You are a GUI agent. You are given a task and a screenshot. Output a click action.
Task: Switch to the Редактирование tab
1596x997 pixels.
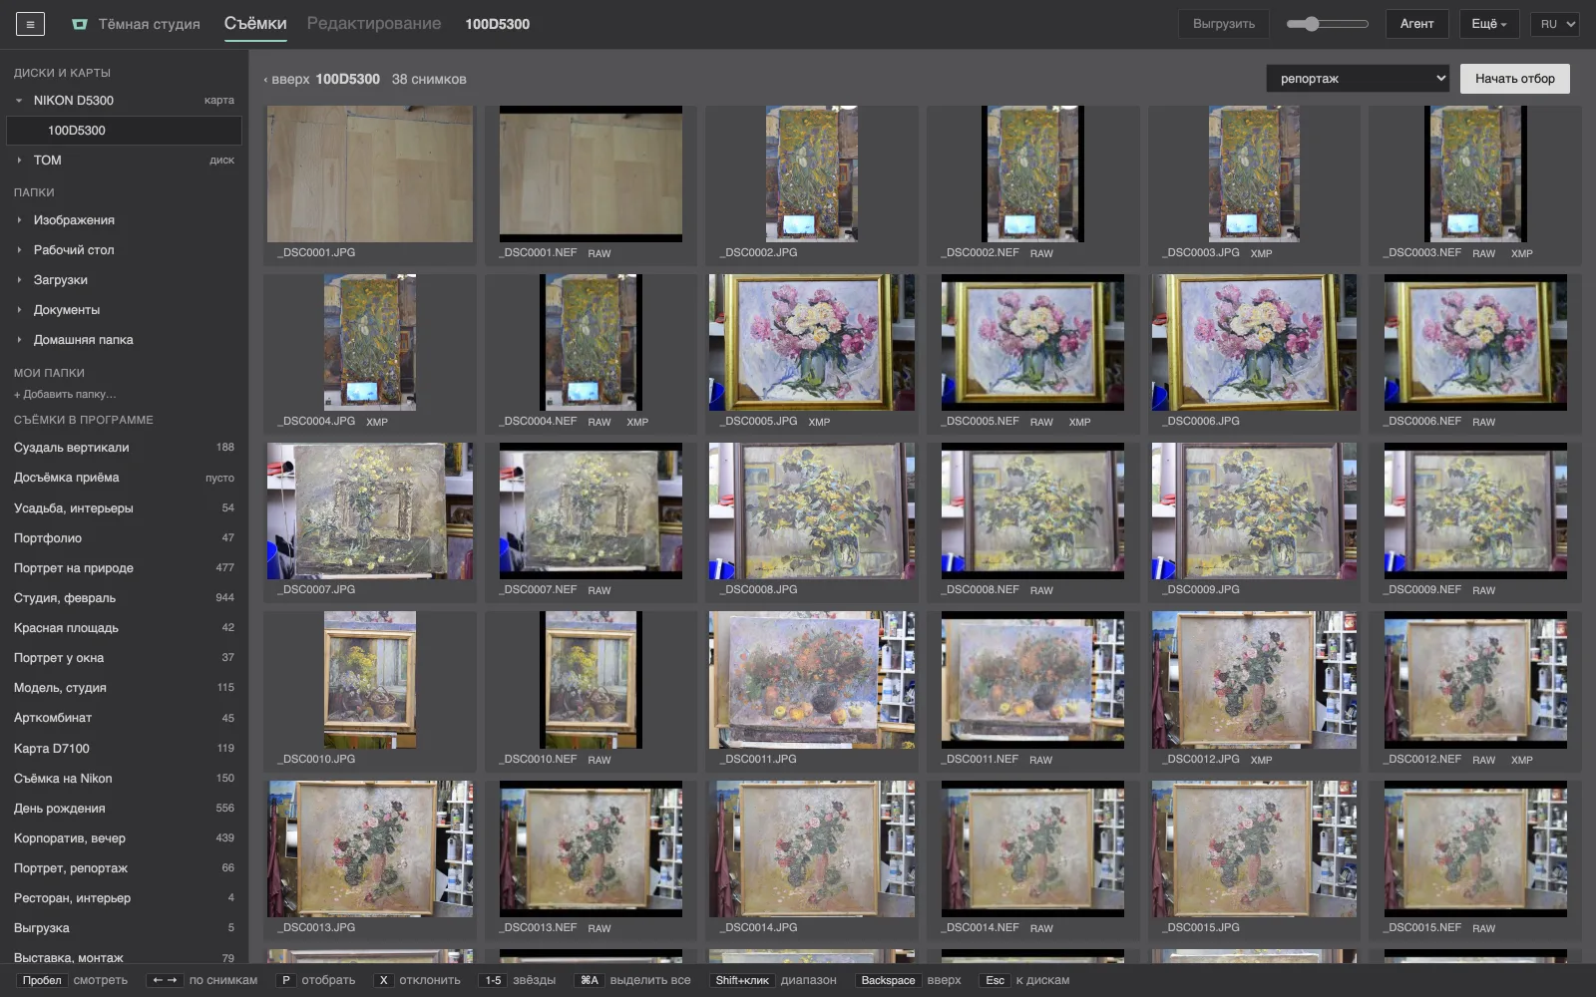[374, 24]
